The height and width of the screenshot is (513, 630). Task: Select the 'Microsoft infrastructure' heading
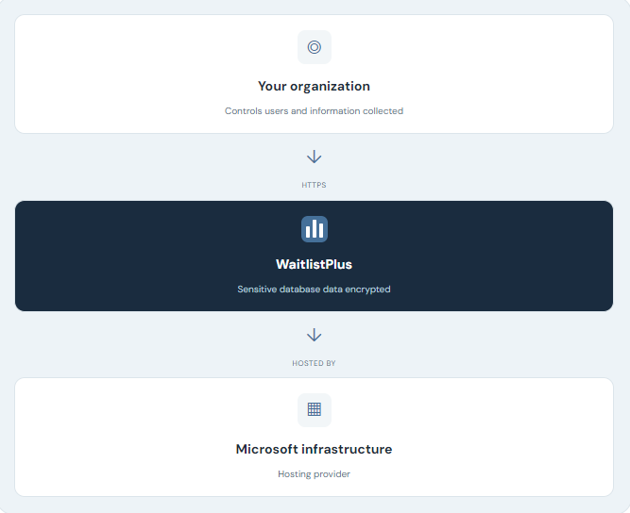[314, 449]
